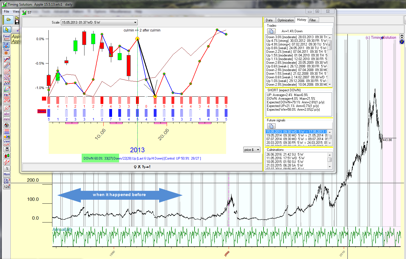Select the date label tool
406x259 pixels.
pyautogui.click(x=6, y=119)
